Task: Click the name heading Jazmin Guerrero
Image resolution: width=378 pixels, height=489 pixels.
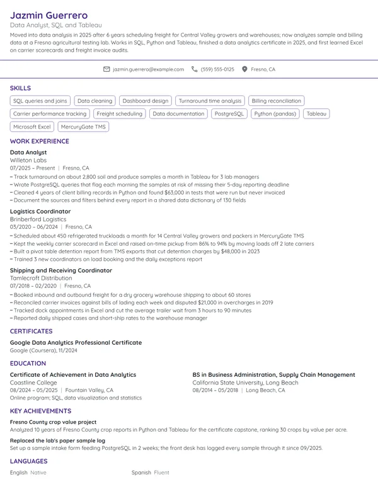Action: (x=49, y=15)
